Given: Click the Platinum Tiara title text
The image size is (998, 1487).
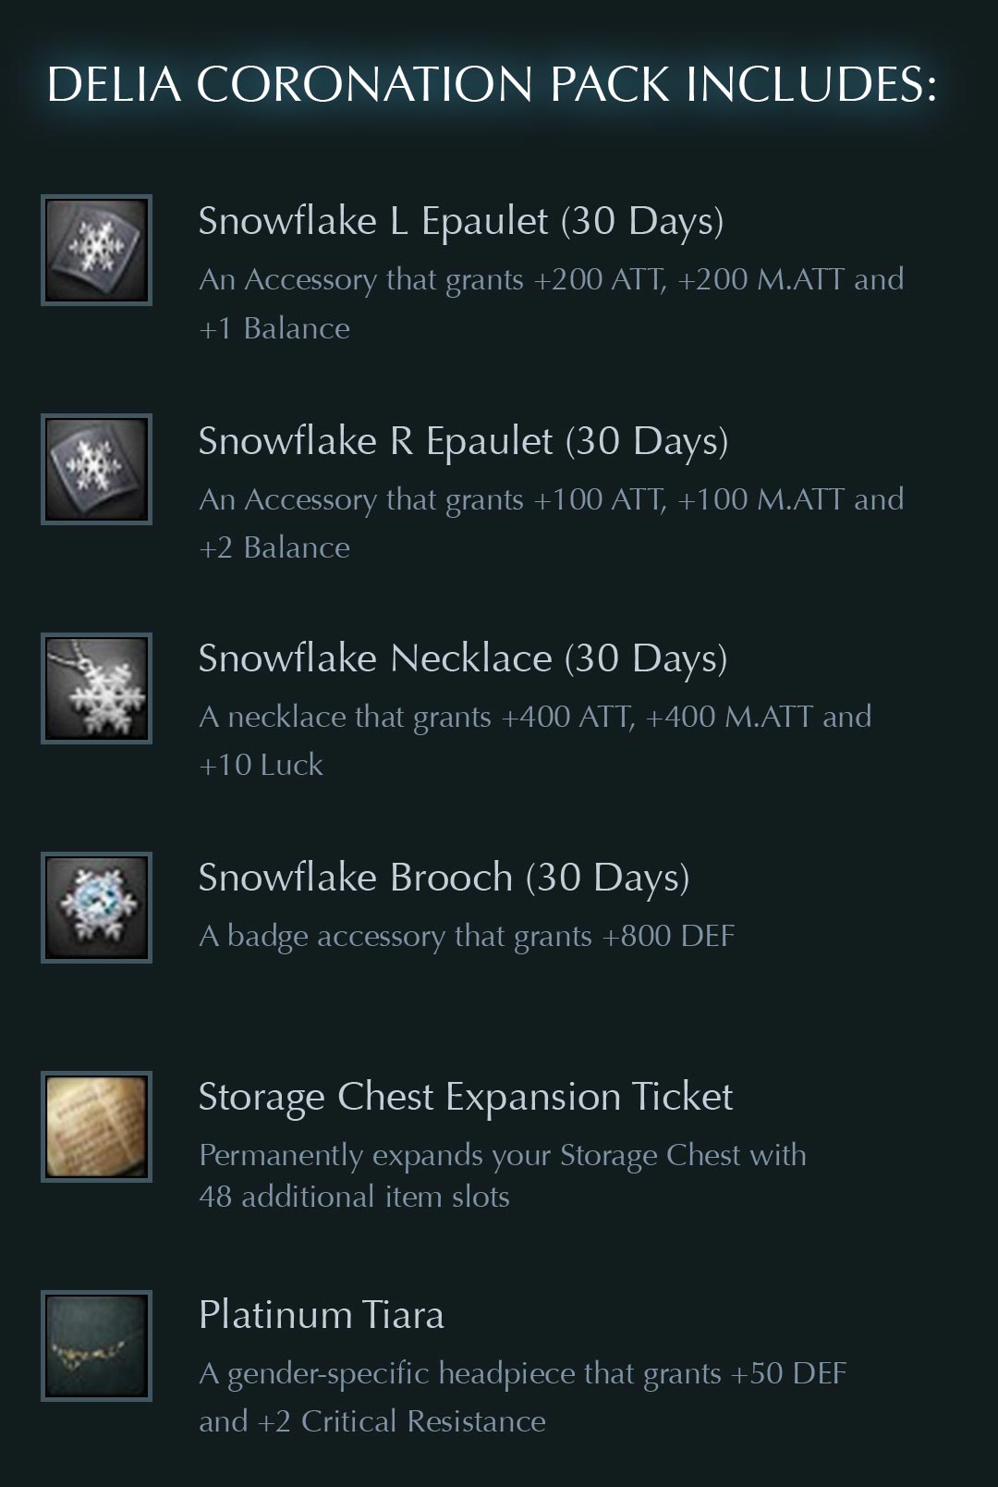Looking at the screenshot, I should [x=322, y=1315].
